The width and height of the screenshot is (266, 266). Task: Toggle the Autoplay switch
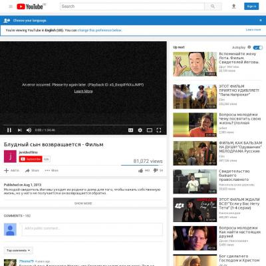[258, 47]
